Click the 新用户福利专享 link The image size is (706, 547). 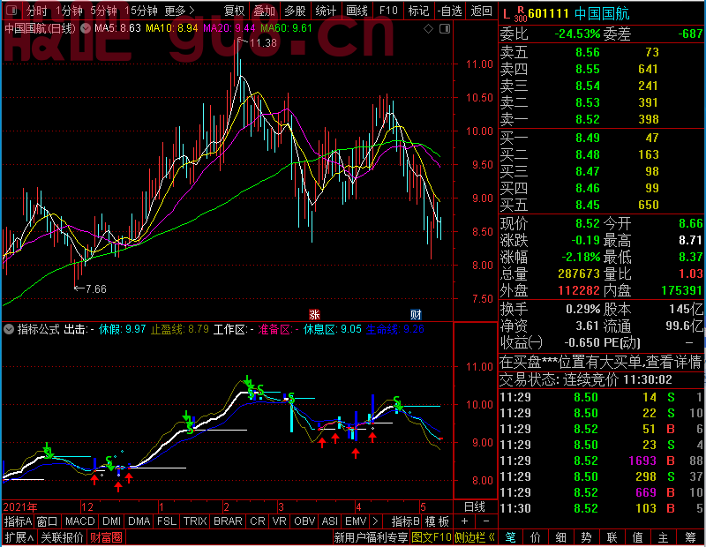[x=371, y=537]
